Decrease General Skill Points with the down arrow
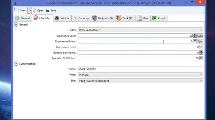 [201, 54]
